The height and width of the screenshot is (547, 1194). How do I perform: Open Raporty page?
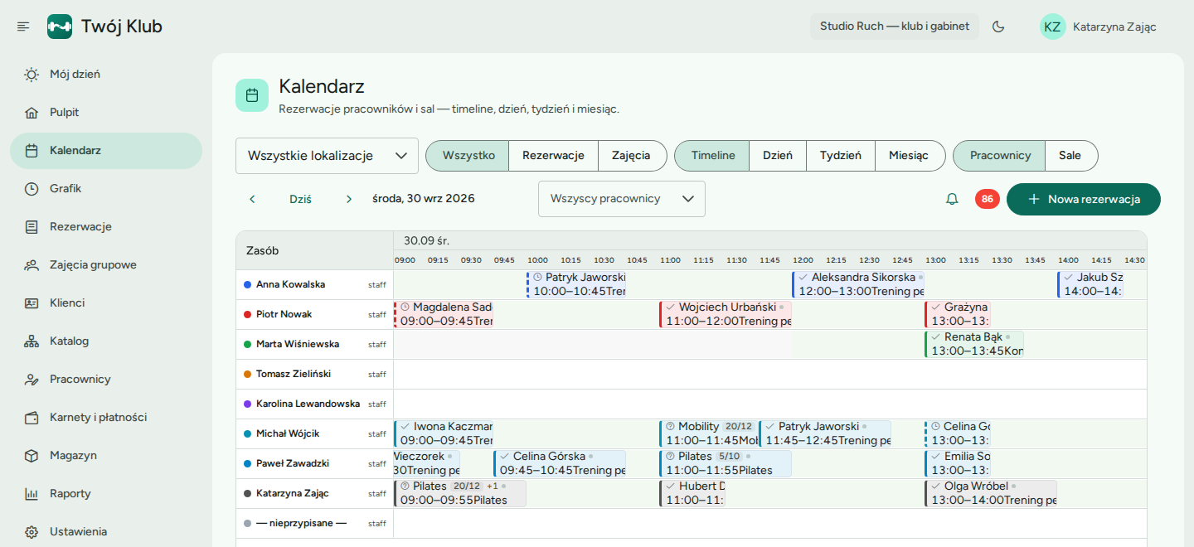tap(106, 494)
